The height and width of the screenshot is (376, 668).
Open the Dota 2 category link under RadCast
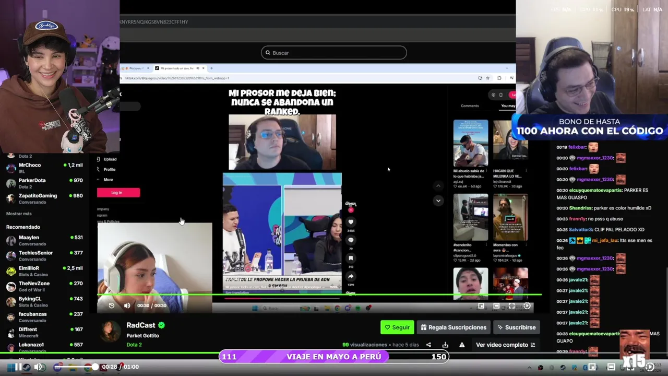point(134,345)
